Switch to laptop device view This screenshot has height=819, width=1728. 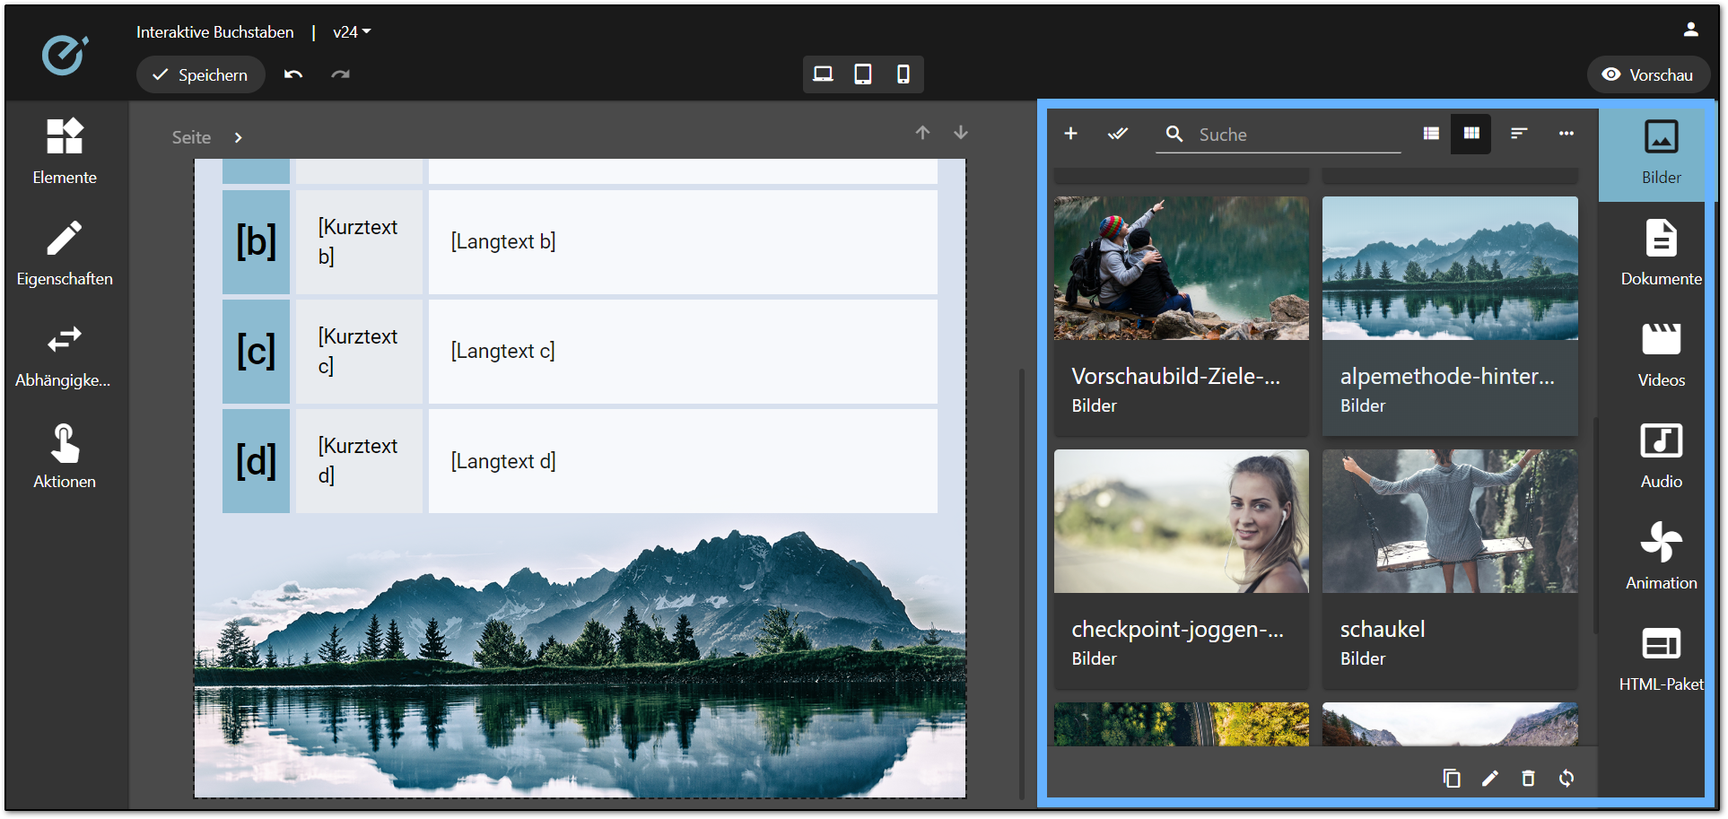(823, 74)
